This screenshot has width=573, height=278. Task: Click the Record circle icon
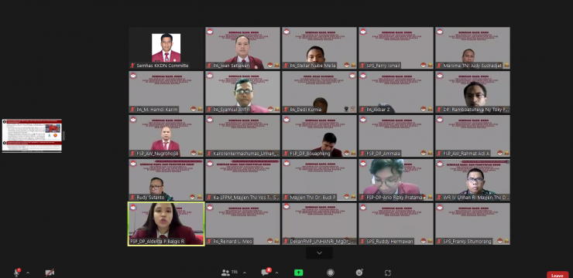[x=331, y=273]
